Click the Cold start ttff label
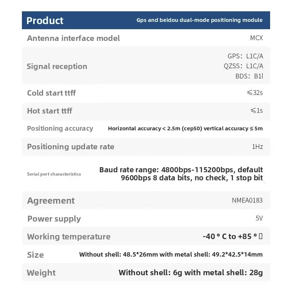 click(51, 93)
